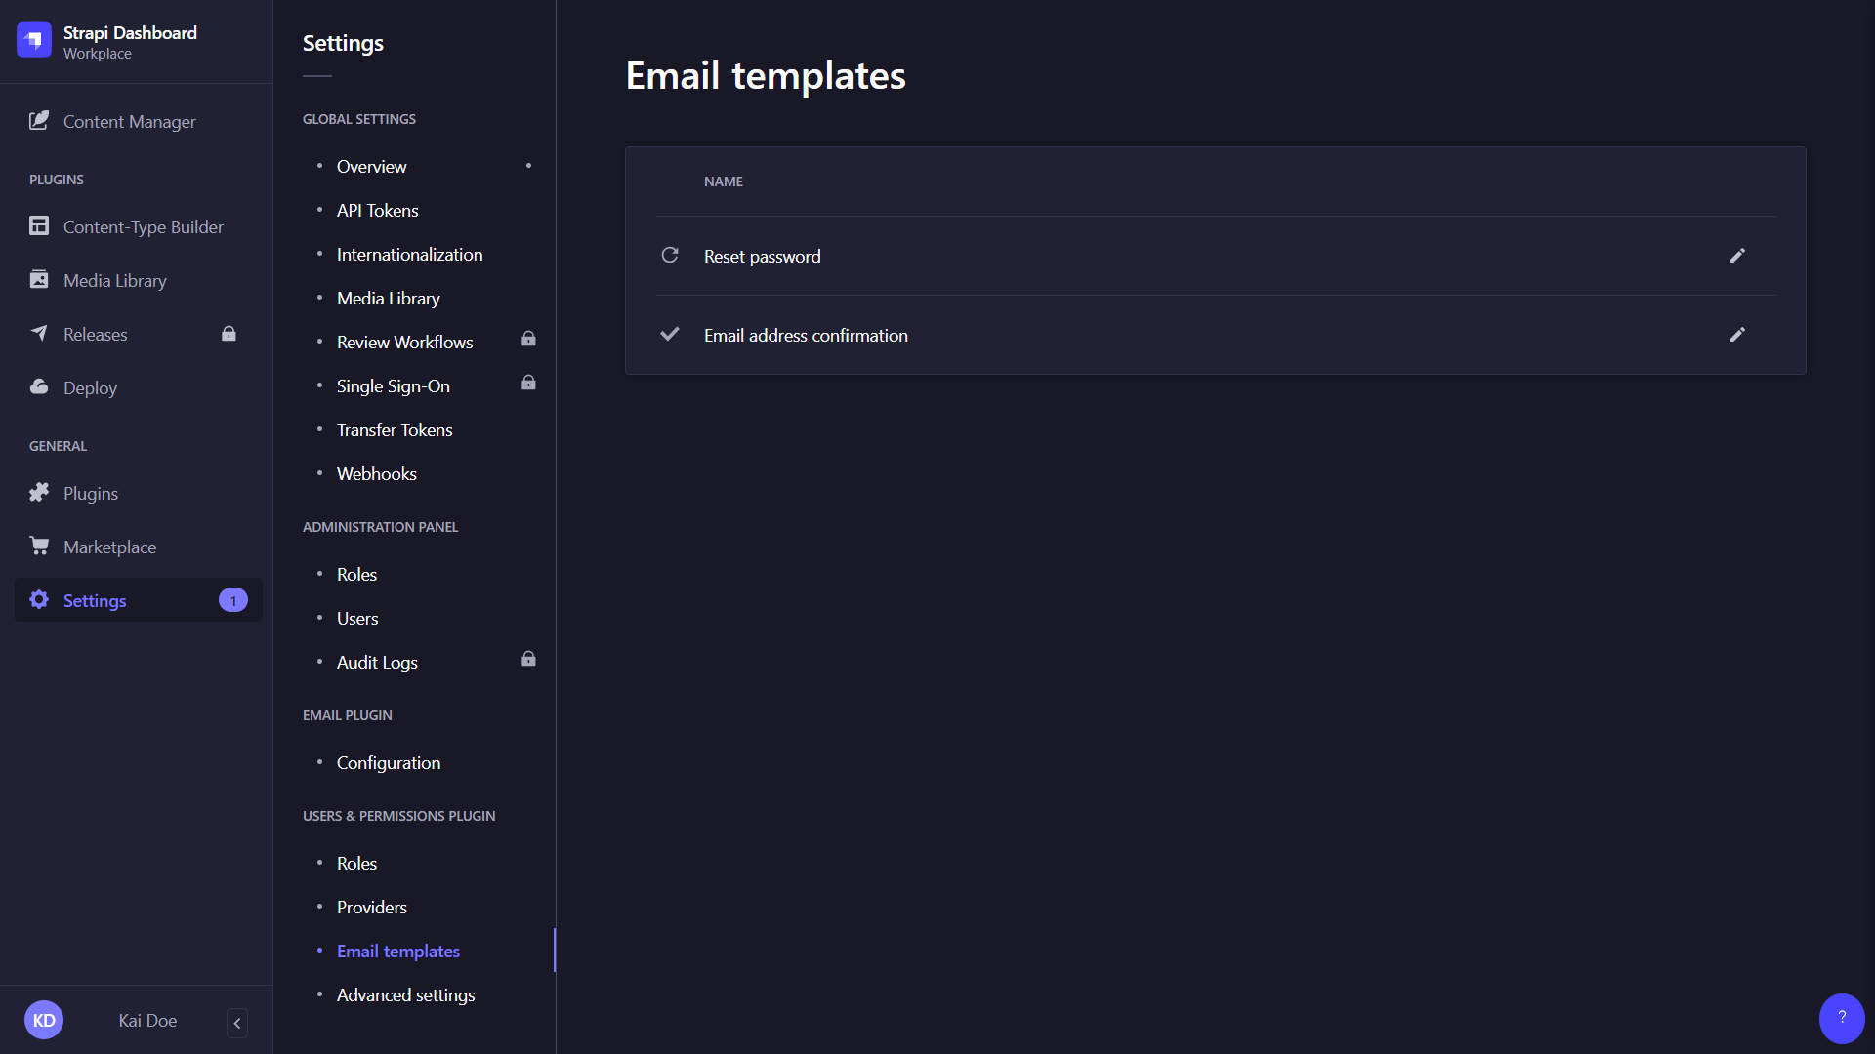This screenshot has width=1875, height=1054.
Task: Open the Marketplace cart icon
Action: (39, 546)
